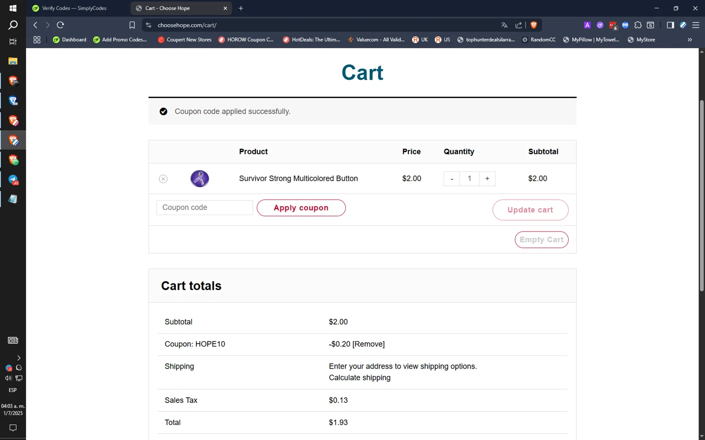Open HOROW Coupon bookmark

[246, 40]
